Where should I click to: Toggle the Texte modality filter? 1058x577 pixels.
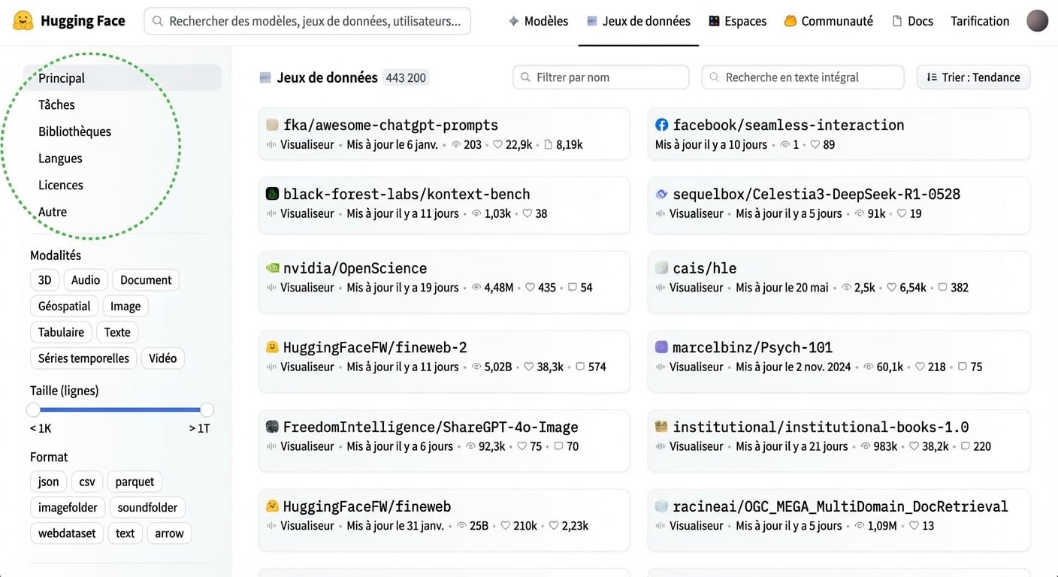(x=117, y=332)
